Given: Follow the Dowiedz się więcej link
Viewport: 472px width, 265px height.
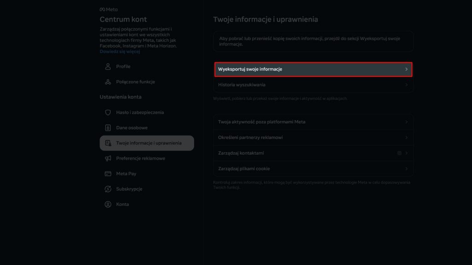Looking at the screenshot, I should 120,52.
